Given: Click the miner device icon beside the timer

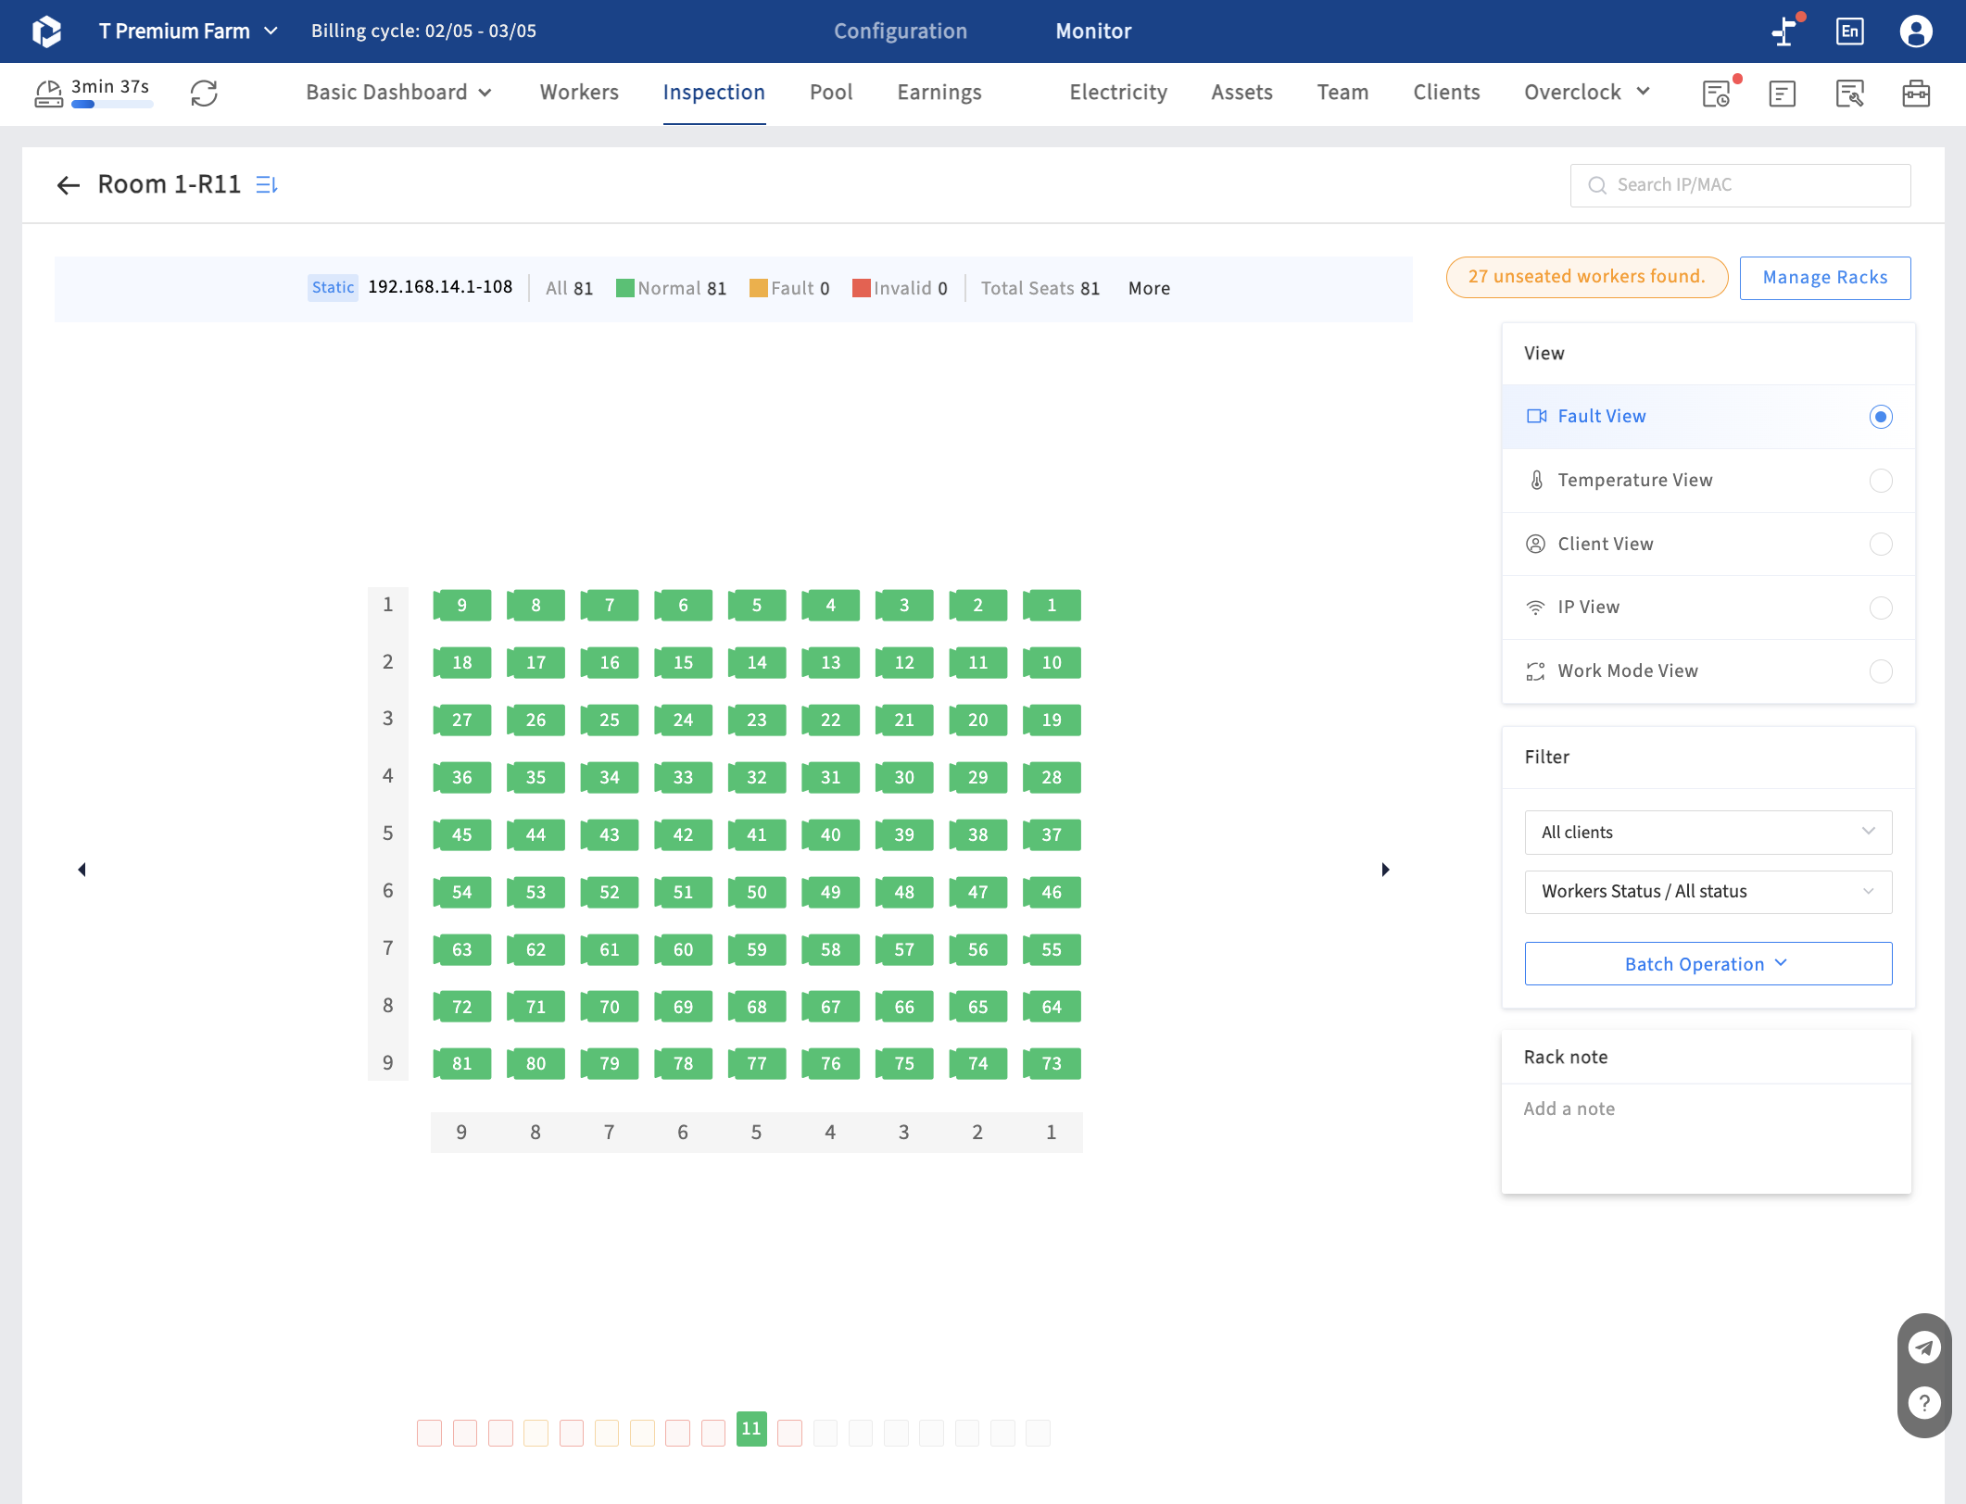Looking at the screenshot, I should (48, 94).
